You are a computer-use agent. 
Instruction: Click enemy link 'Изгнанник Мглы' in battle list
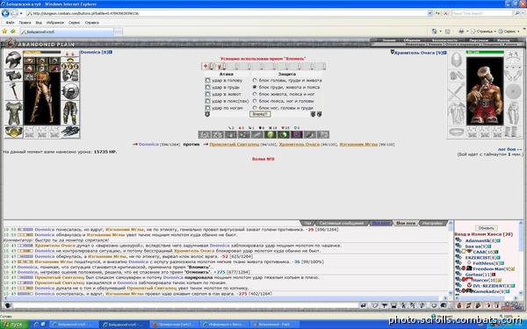pos(358,145)
